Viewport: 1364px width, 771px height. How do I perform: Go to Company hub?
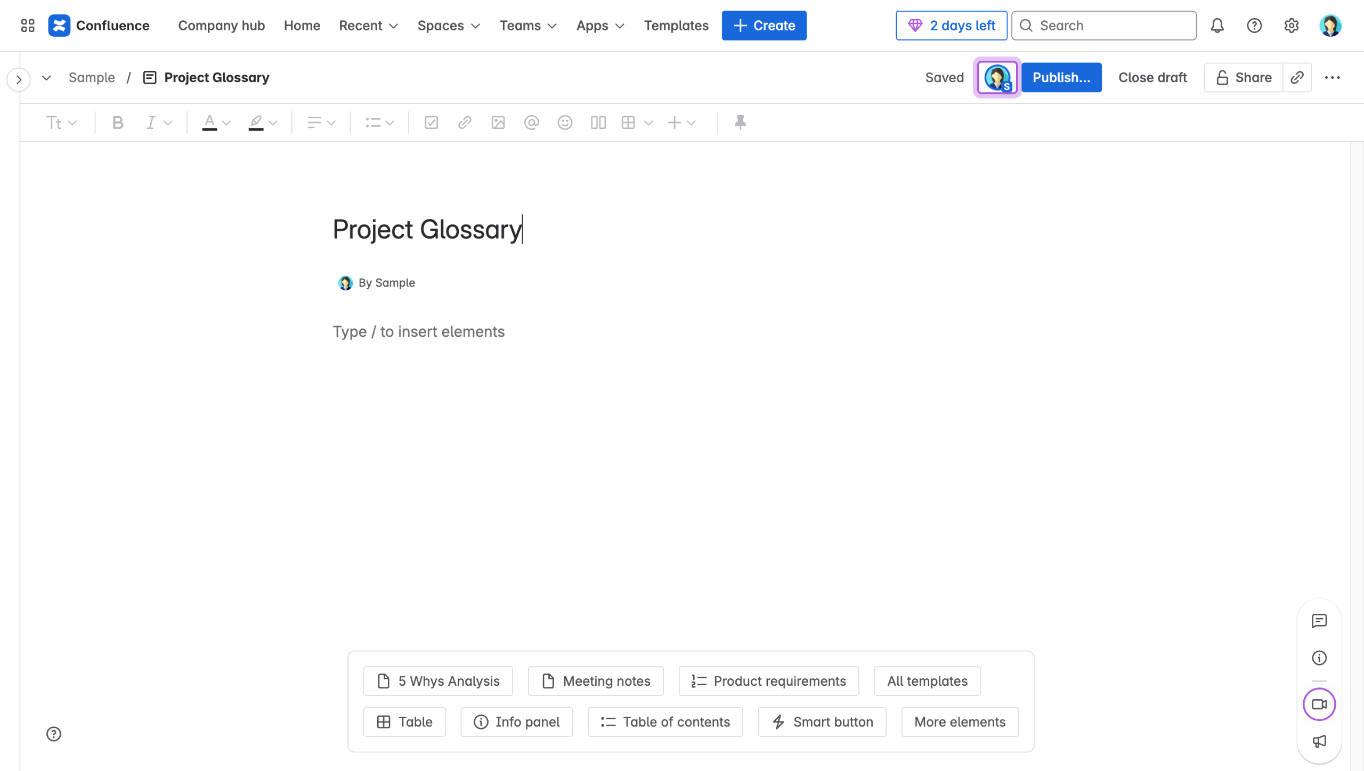coord(221,26)
